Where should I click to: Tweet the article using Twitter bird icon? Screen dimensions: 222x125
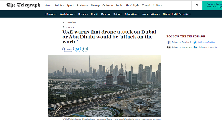(x=78, y=49)
